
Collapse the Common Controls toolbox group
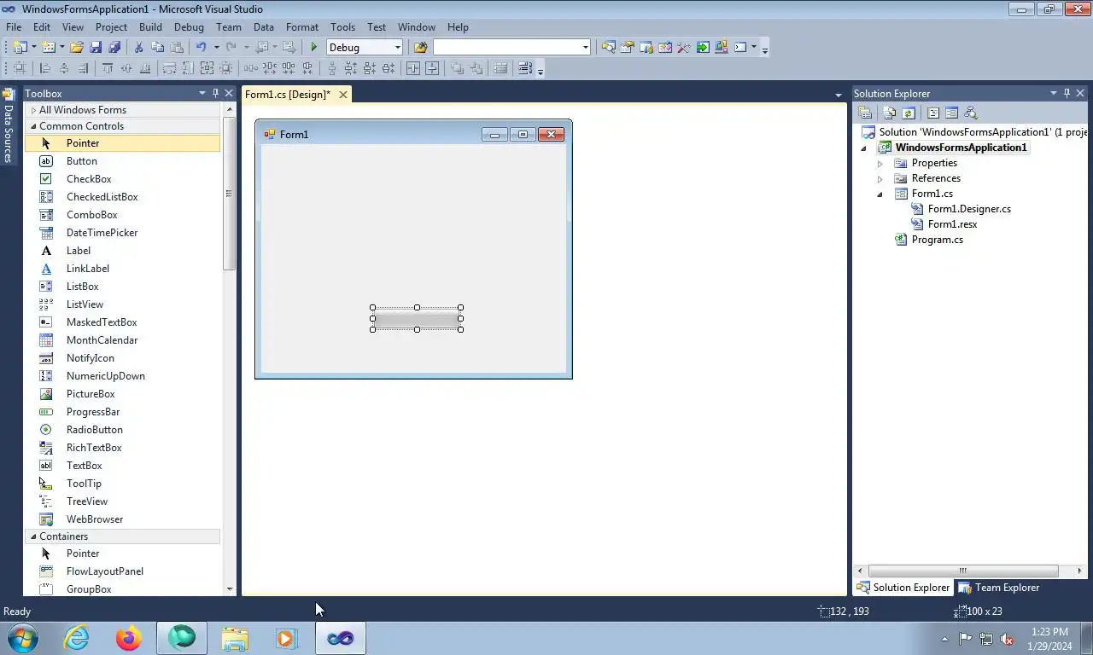pos(33,126)
